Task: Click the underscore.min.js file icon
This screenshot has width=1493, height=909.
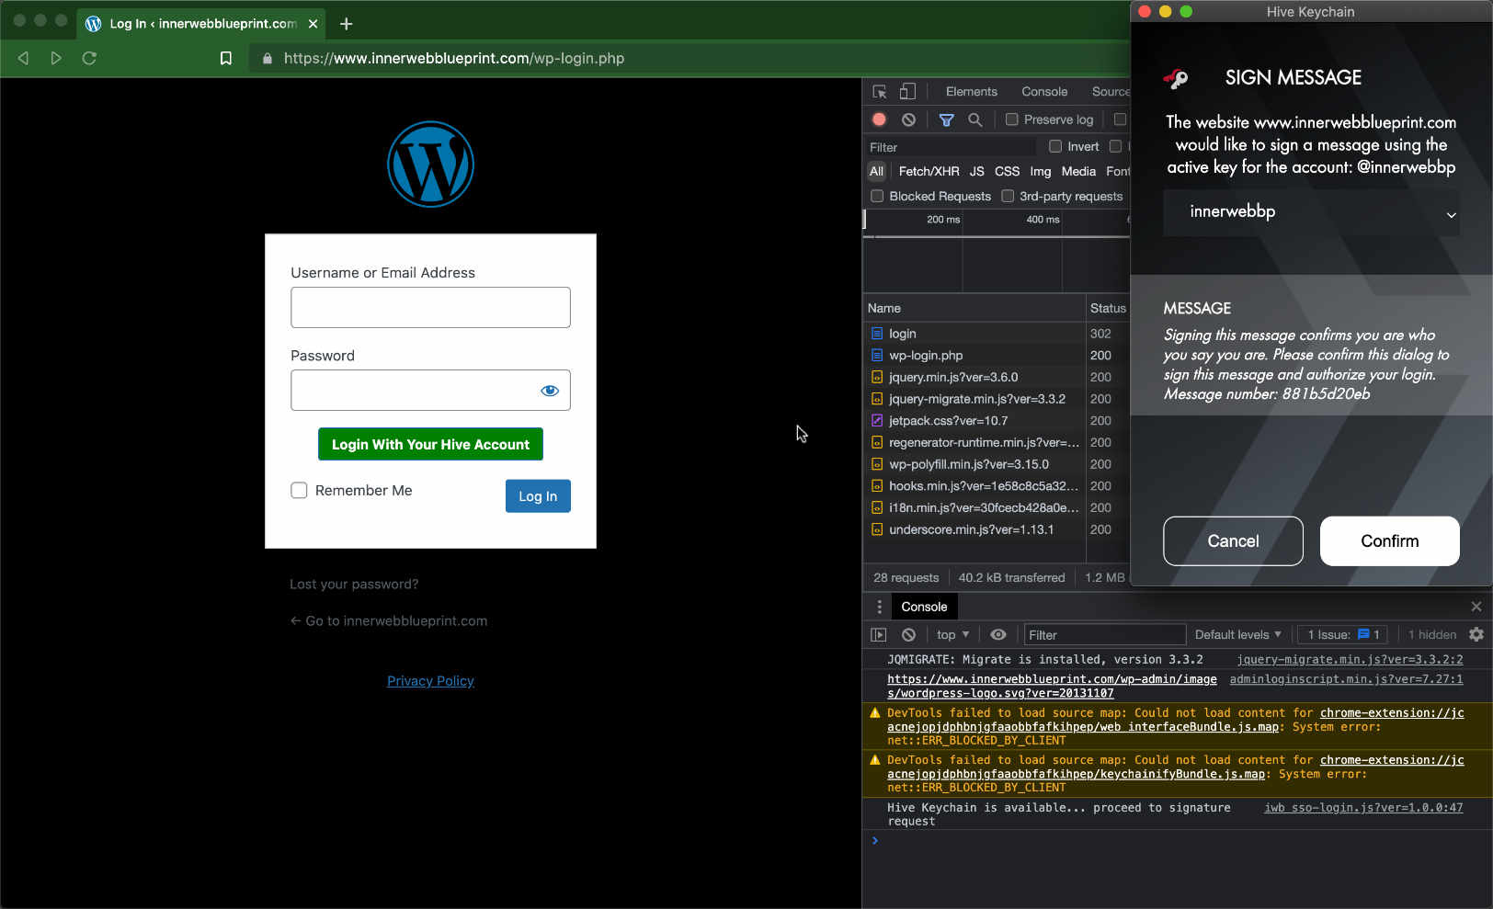Action: (877, 529)
